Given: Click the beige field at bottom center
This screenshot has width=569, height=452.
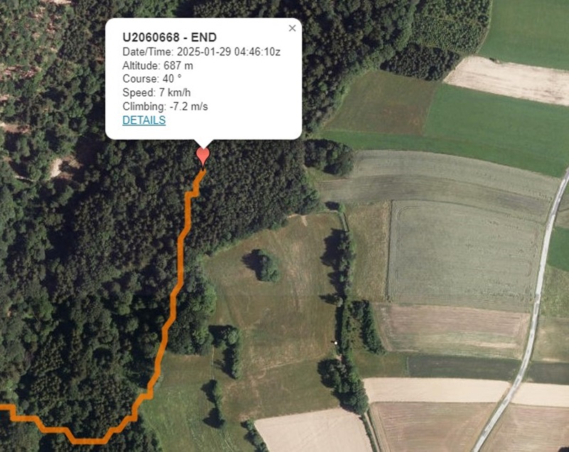Looking at the screenshot, I should pyautogui.click(x=314, y=431).
